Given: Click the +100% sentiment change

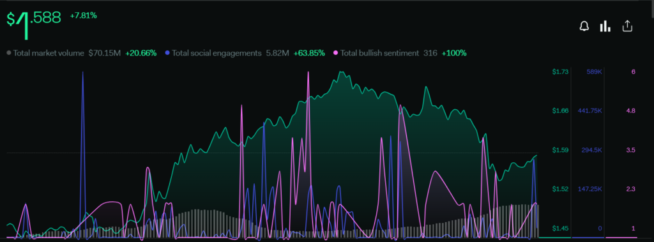Looking at the screenshot, I should (x=454, y=53).
